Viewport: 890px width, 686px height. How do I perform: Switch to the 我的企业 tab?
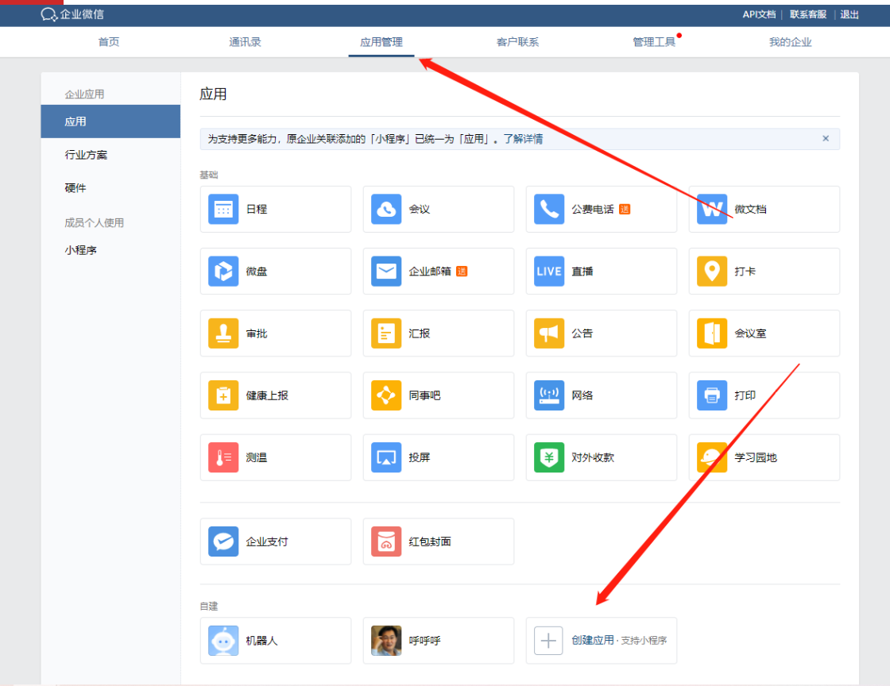(790, 42)
